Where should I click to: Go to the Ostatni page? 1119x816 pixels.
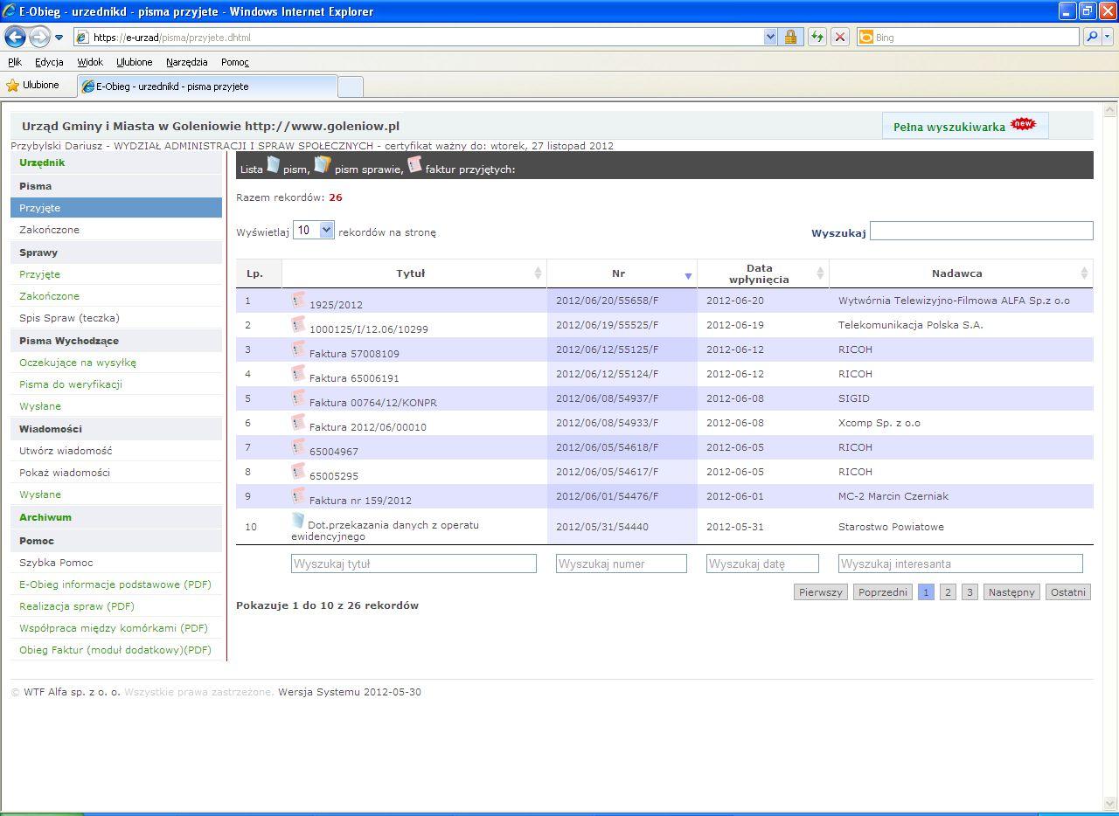click(x=1068, y=592)
